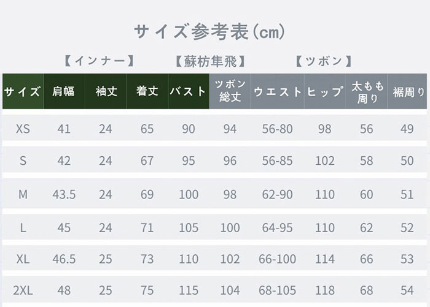Click the 【ズボン】 section label
This screenshot has height=307, width=430.
coord(323,61)
